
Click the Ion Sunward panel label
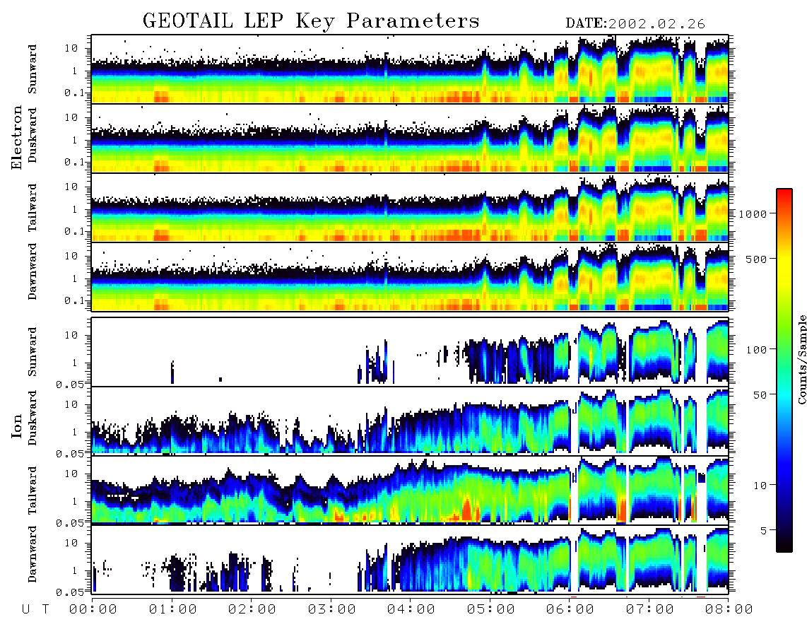pyautogui.click(x=33, y=352)
